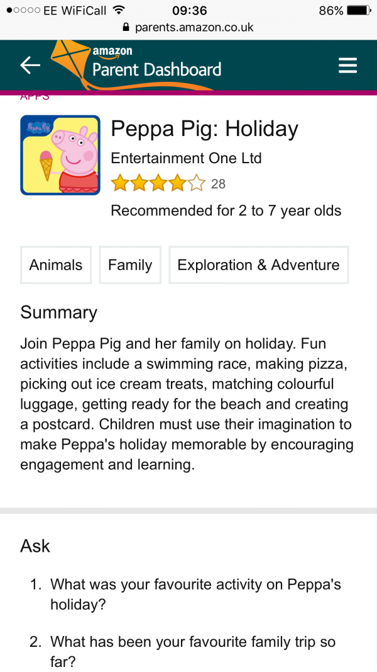Tap the 09:36 status bar clock
This screenshot has height=672, width=377.
tap(188, 11)
